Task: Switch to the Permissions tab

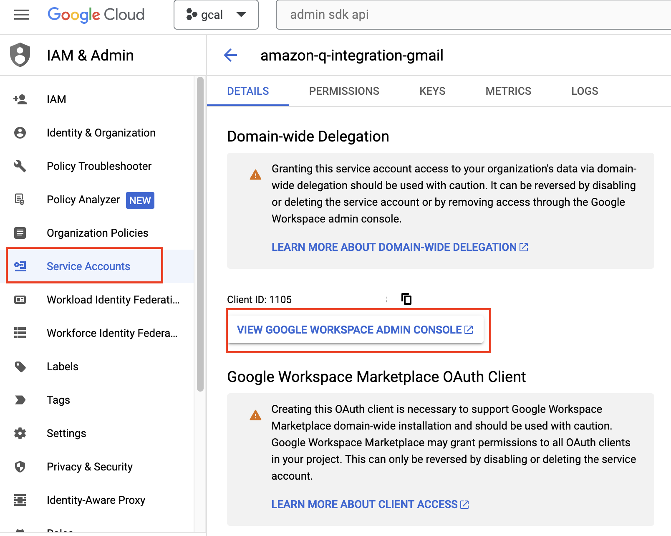Action: [x=344, y=91]
